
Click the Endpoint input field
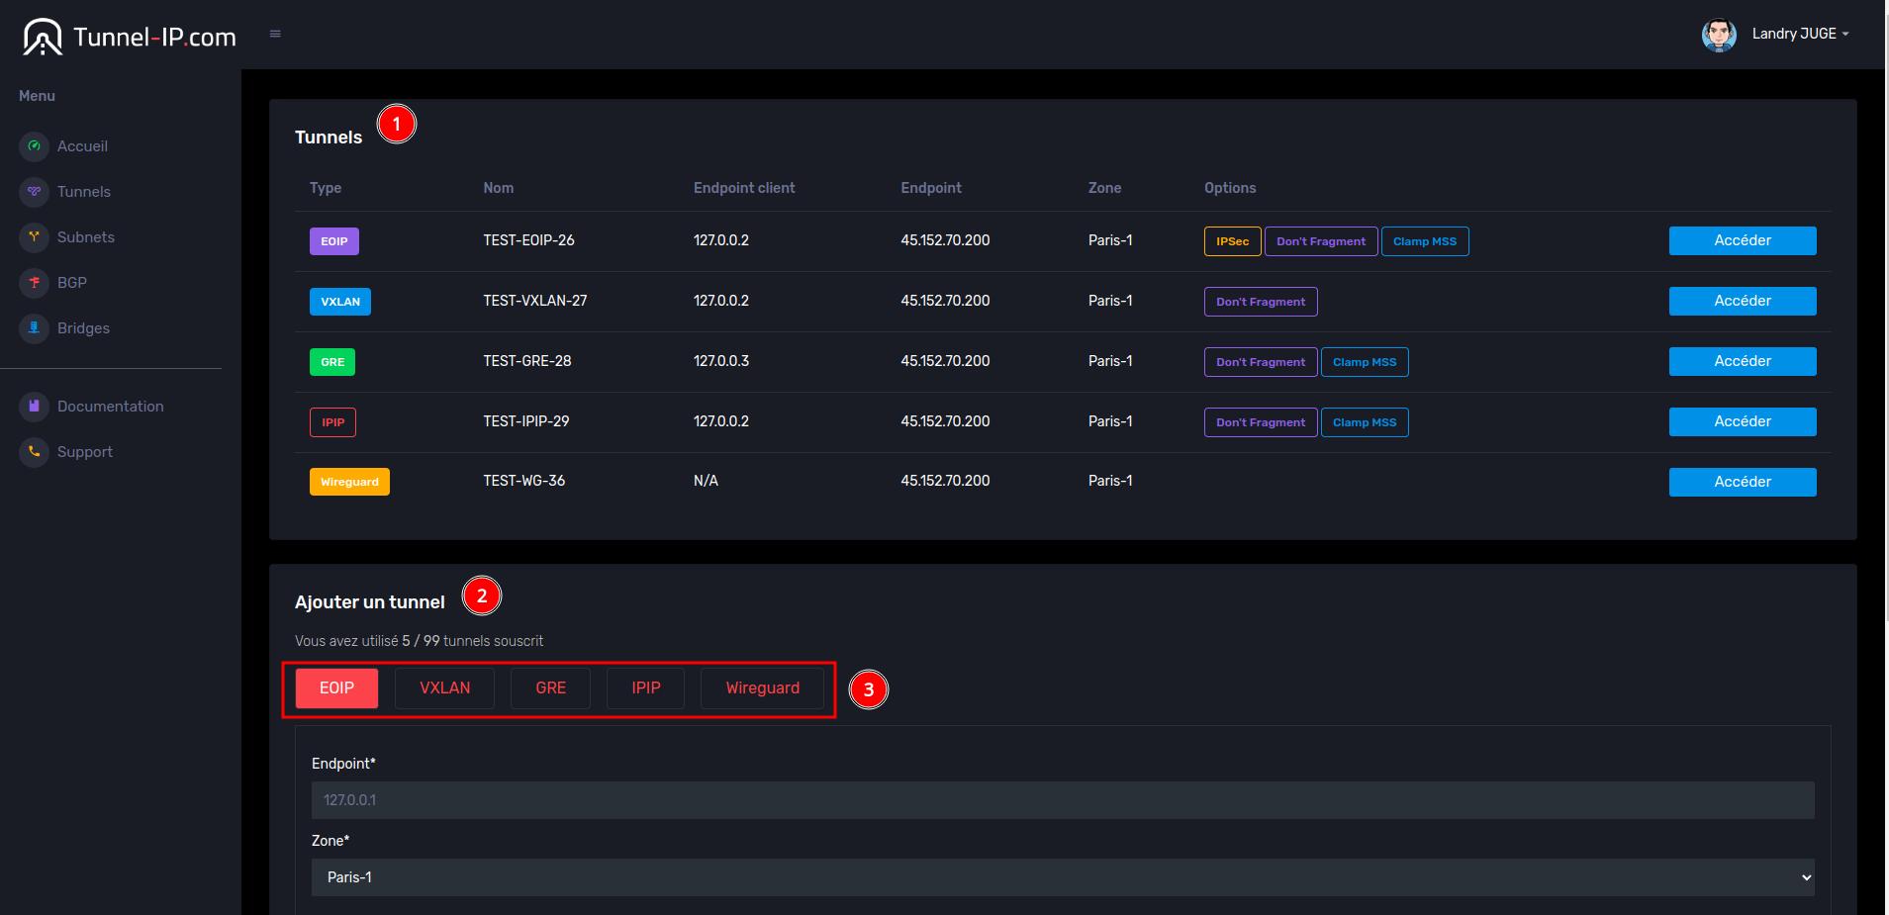1062,800
